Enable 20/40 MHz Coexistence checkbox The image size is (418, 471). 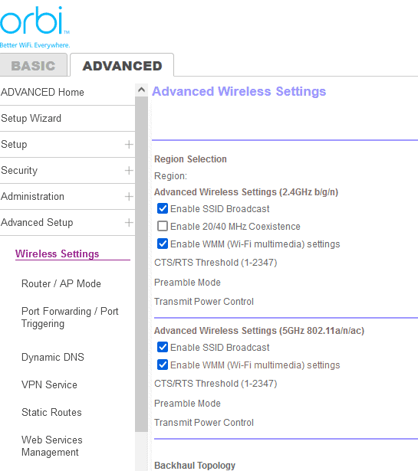point(163,226)
